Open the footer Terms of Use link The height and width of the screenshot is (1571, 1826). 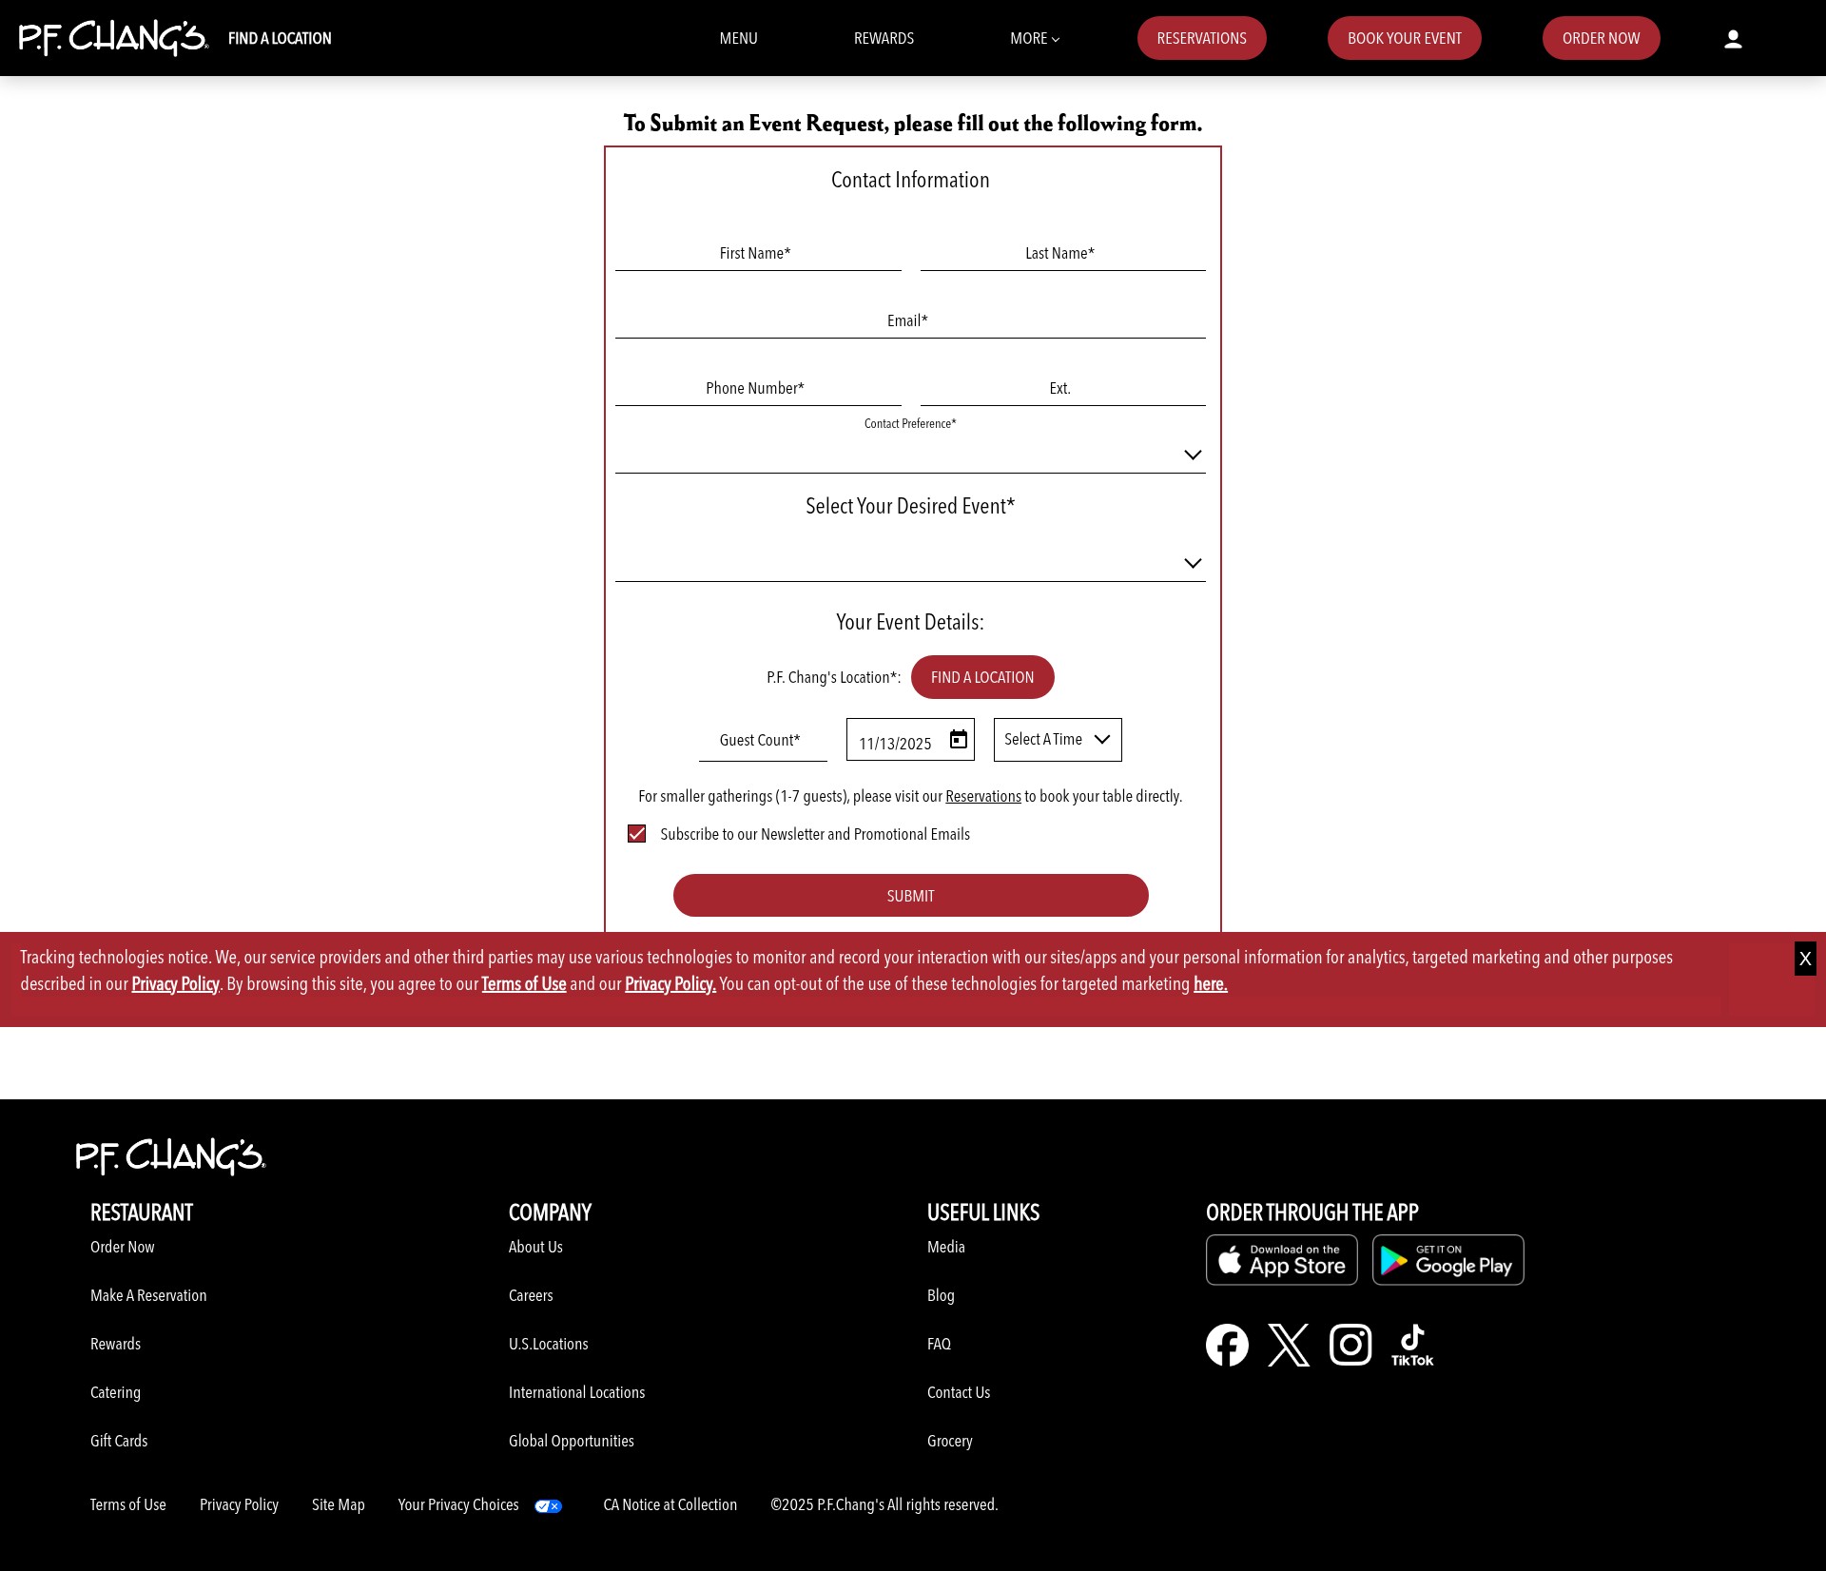coord(127,1504)
